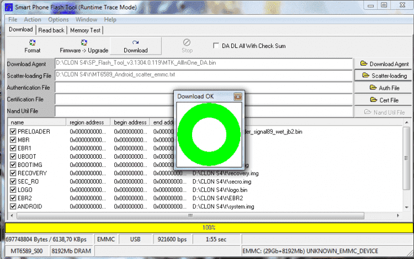Uncheck the UBOOT partition
This screenshot has height=259, width=414.
[x=13, y=157]
